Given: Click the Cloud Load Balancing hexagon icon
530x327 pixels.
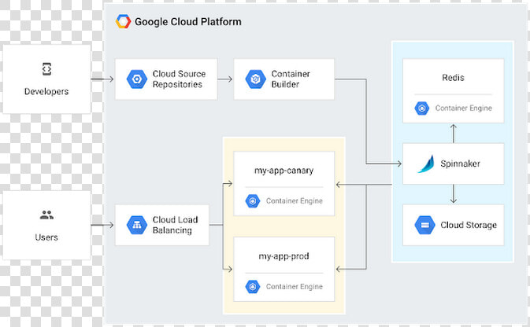Looking at the screenshot, I should [137, 225].
